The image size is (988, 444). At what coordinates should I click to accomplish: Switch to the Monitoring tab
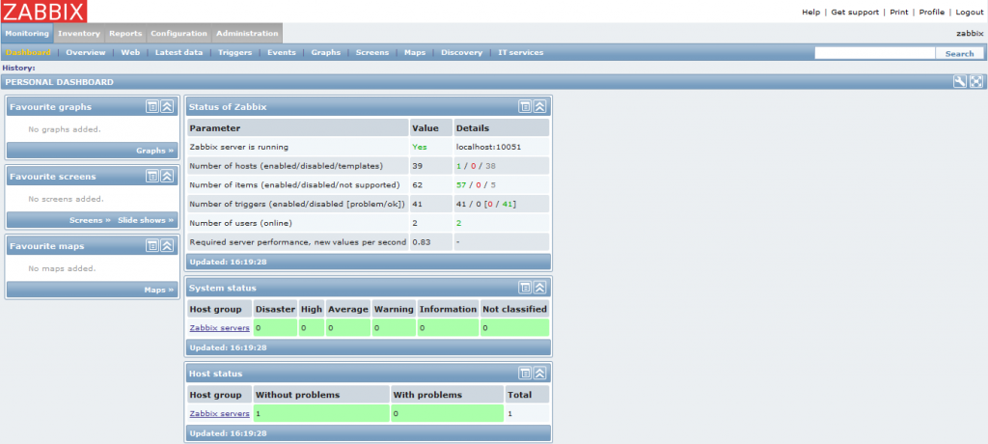[27, 34]
